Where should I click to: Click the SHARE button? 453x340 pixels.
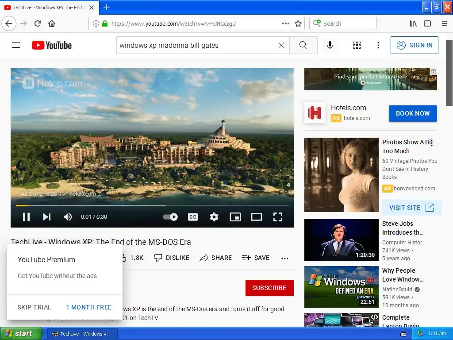point(215,258)
